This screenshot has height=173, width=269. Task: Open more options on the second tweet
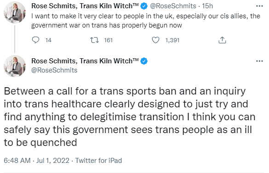(x=259, y=61)
